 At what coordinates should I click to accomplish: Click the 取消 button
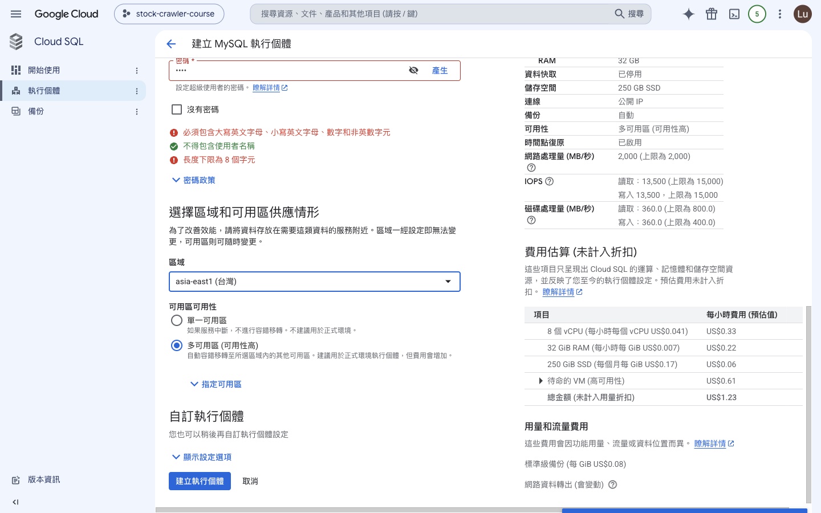250,481
